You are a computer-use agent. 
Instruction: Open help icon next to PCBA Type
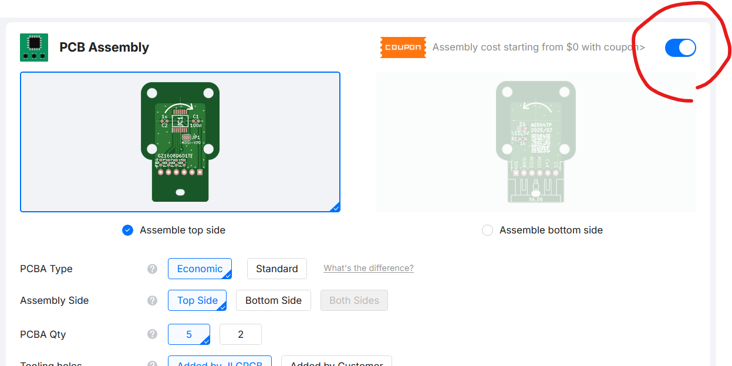coord(152,269)
